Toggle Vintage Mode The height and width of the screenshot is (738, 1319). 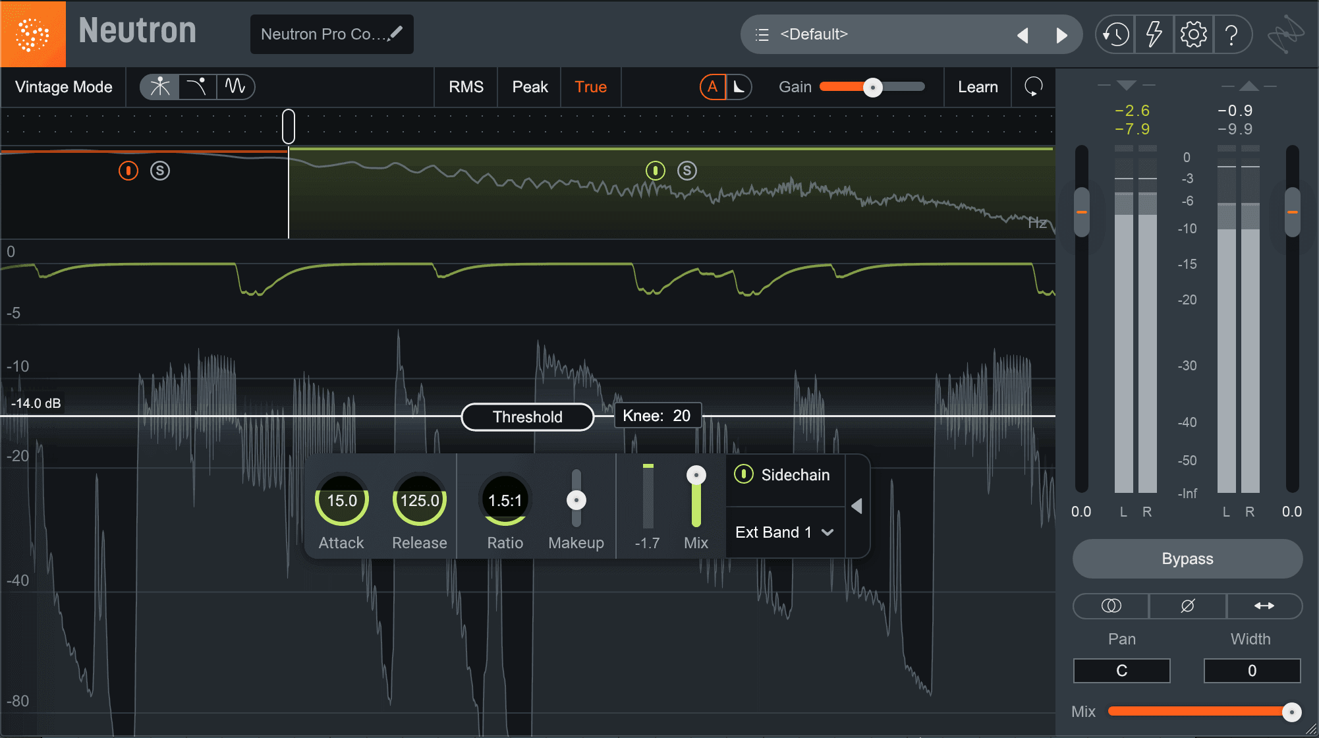click(64, 86)
